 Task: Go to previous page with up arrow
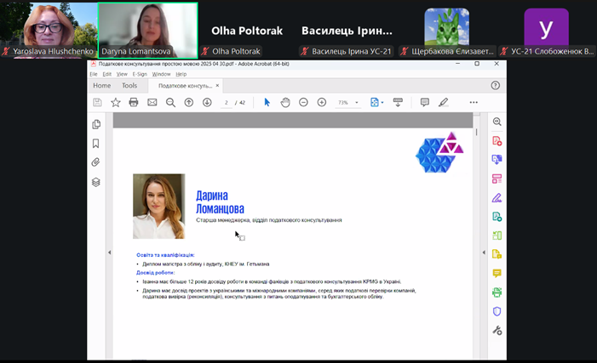coord(189,103)
